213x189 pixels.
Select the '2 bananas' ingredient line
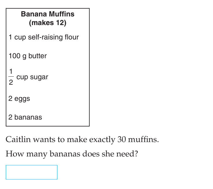tap(25, 117)
